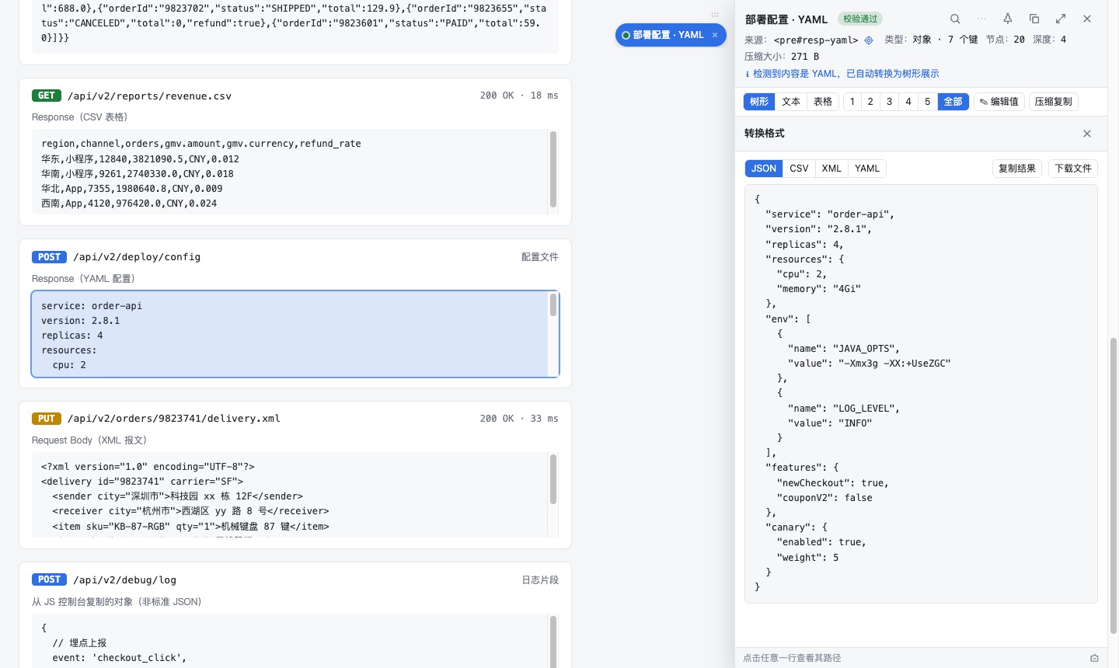The width and height of the screenshot is (1119, 668).
Task: Select XML conversion format
Action: [x=831, y=169]
